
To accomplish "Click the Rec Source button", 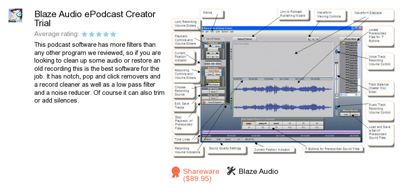I will pyautogui.click(x=213, y=85).
